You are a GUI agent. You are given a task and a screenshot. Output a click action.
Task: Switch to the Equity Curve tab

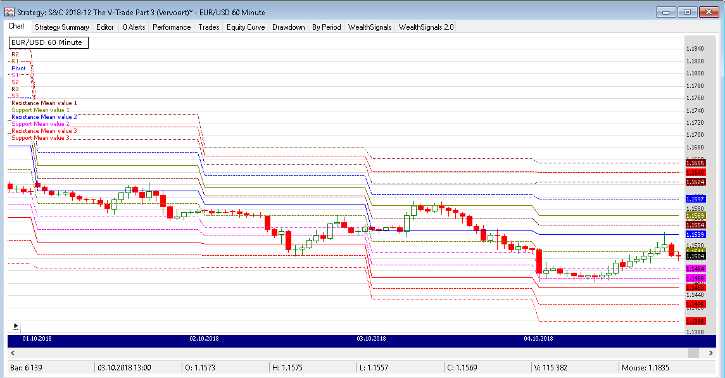pos(246,27)
